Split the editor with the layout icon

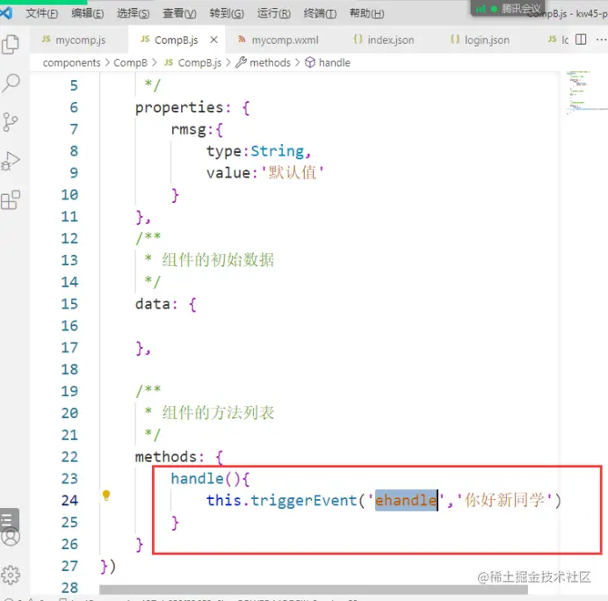(581, 40)
